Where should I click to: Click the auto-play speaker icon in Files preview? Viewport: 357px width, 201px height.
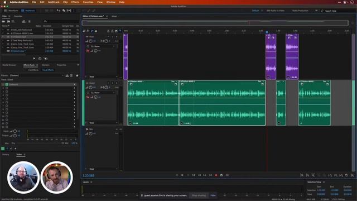[46, 59]
